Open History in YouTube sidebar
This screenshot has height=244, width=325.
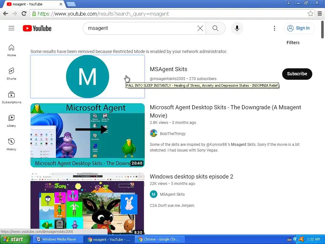[x=11, y=145]
